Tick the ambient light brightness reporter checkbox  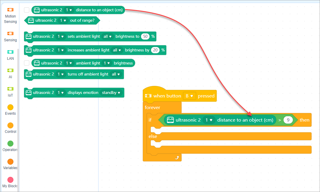point(27,63)
